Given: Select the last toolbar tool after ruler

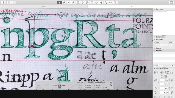Looking at the screenshot, I should pos(115,2).
